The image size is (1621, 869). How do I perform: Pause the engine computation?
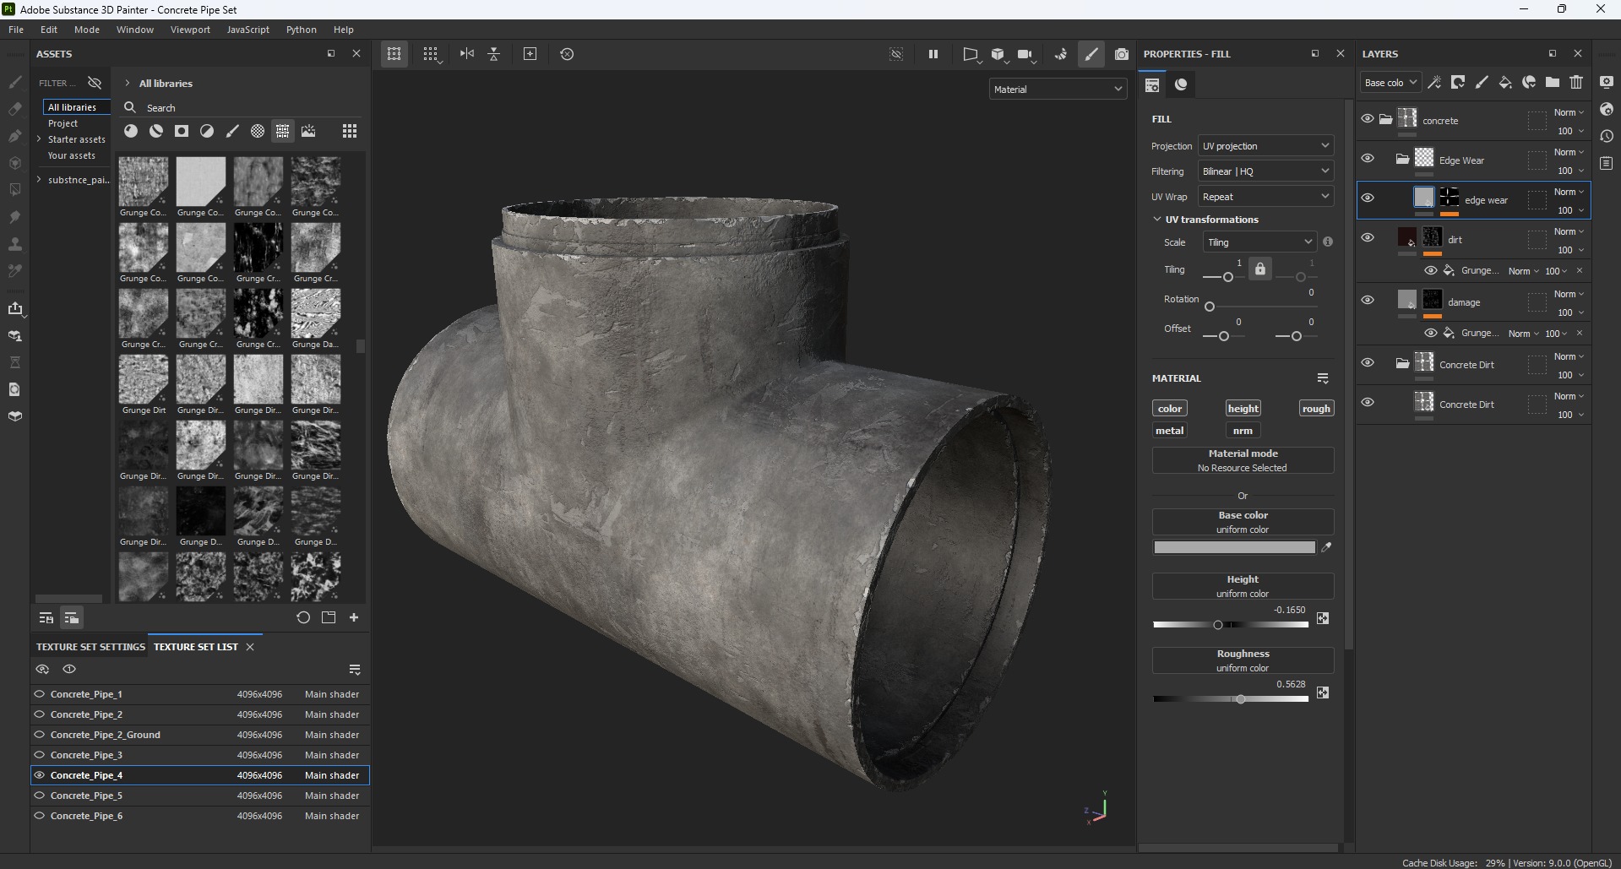933,54
